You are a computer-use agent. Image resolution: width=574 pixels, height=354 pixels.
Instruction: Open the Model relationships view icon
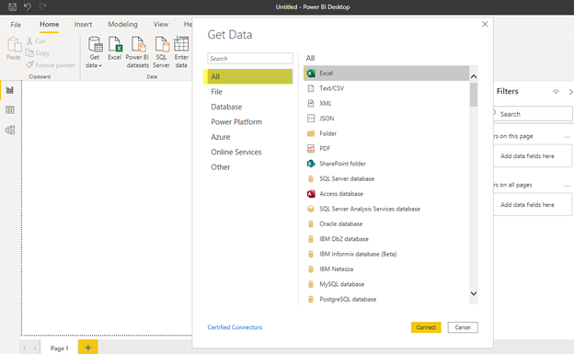click(x=10, y=130)
